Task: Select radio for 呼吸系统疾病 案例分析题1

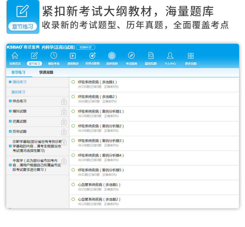Action: click(x=73, y=111)
